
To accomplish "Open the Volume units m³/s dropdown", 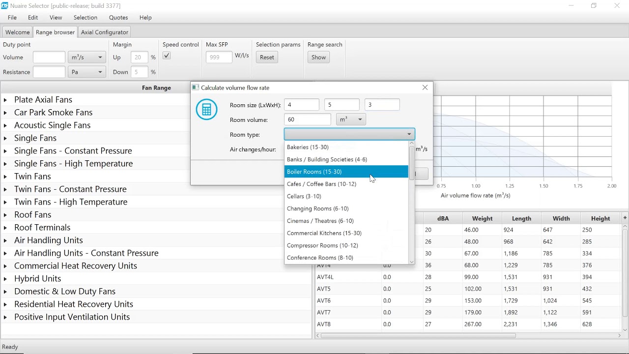I will pos(87,58).
